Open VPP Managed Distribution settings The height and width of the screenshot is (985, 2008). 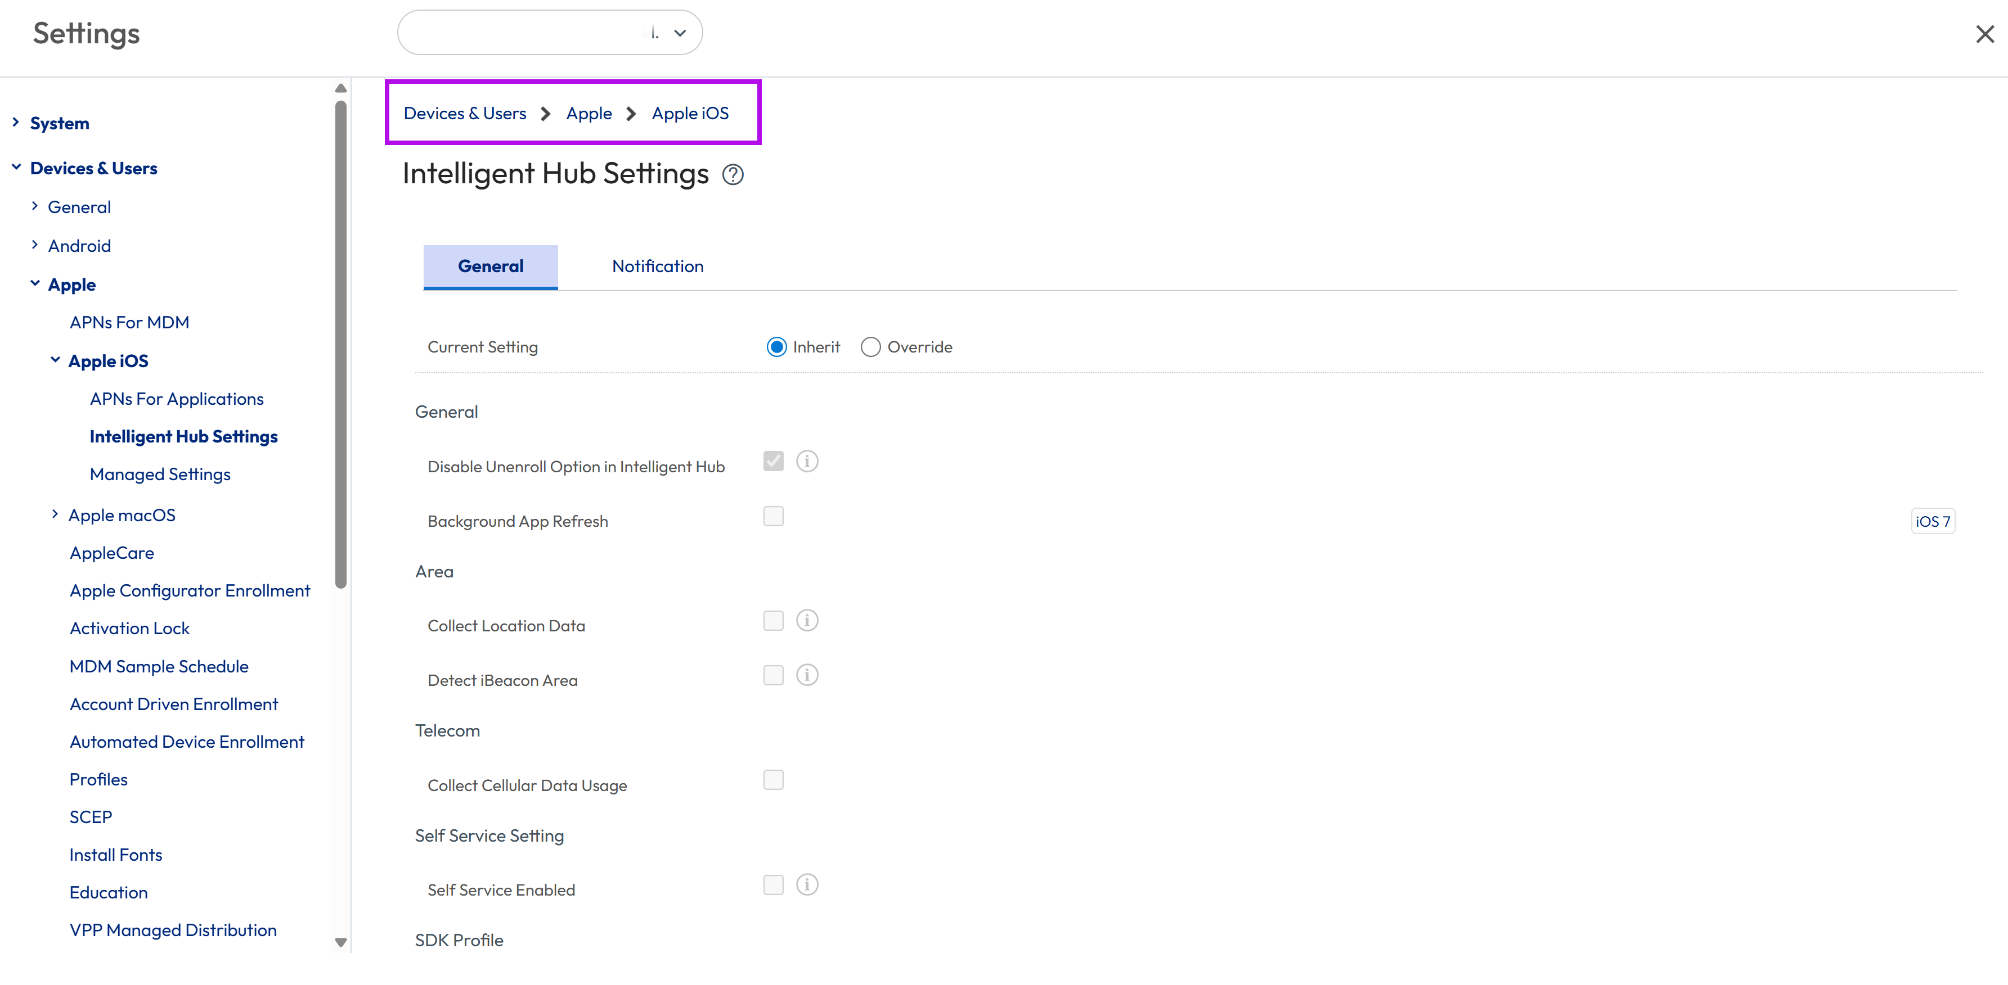[173, 930]
